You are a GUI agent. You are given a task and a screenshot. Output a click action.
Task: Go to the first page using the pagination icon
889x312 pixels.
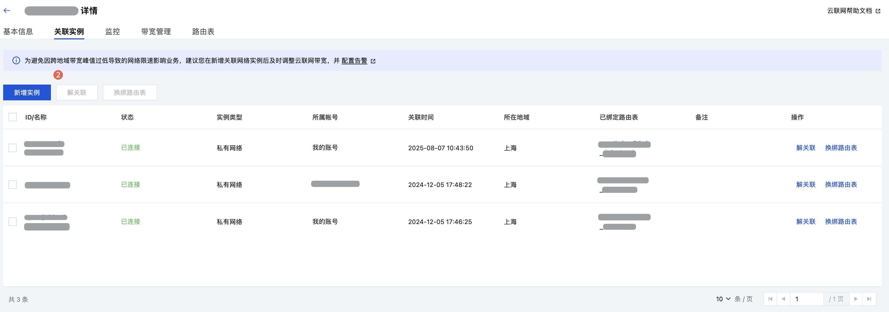tap(770, 299)
